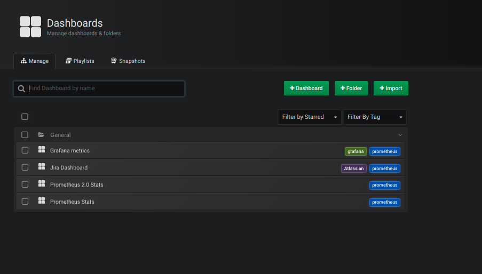Image resolution: width=482 pixels, height=274 pixels.
Task: Click the prometheus tag on Grafana metrics row
Action: point(384,151)
